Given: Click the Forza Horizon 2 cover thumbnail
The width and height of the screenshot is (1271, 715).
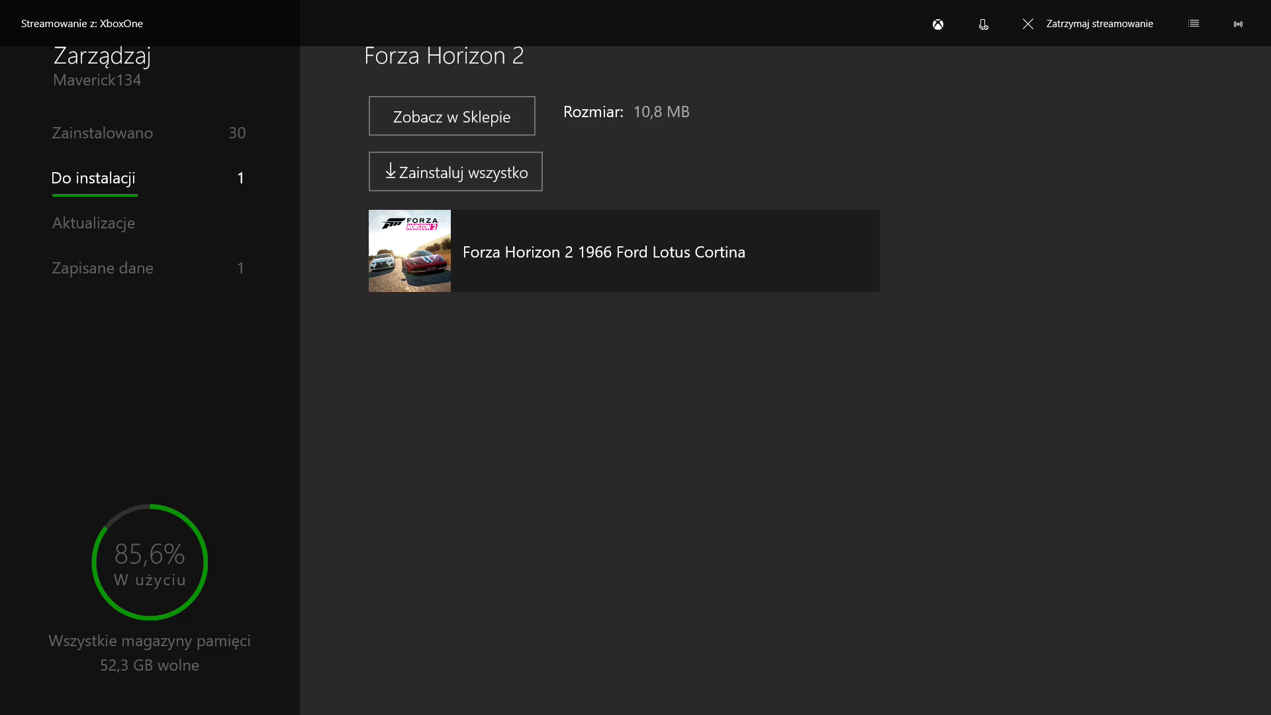Looking at the screenshot, I should (x=410, y=251).
